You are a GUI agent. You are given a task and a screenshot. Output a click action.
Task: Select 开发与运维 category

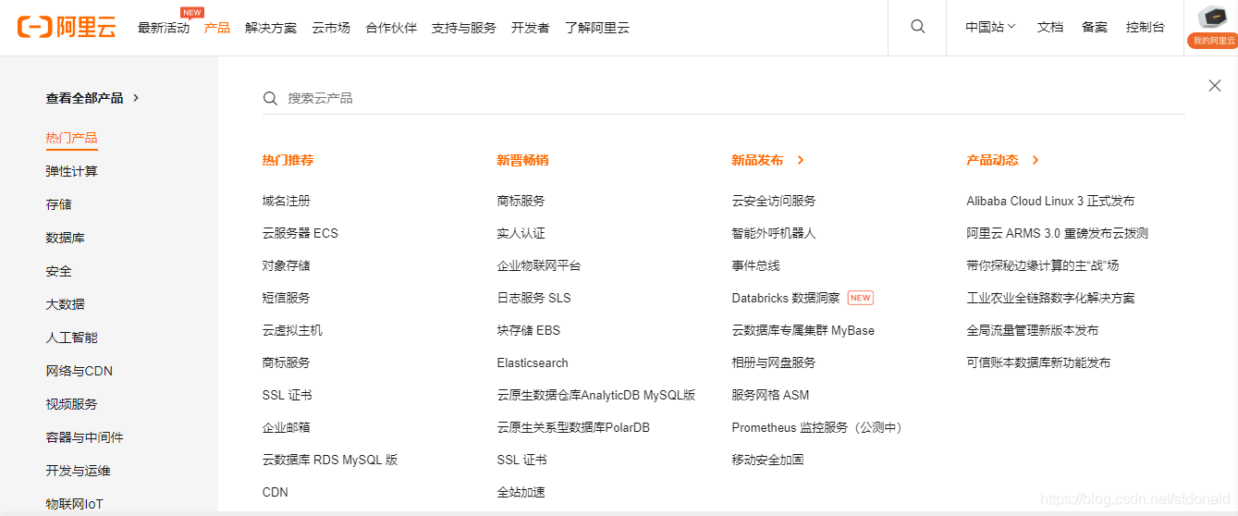(79, 471)
